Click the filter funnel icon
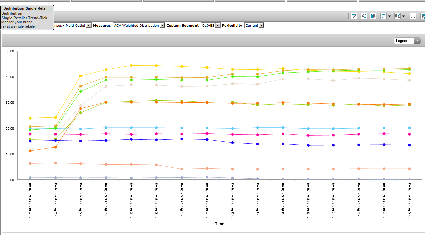Screen dimensions: 425x235 click(354, 16)
